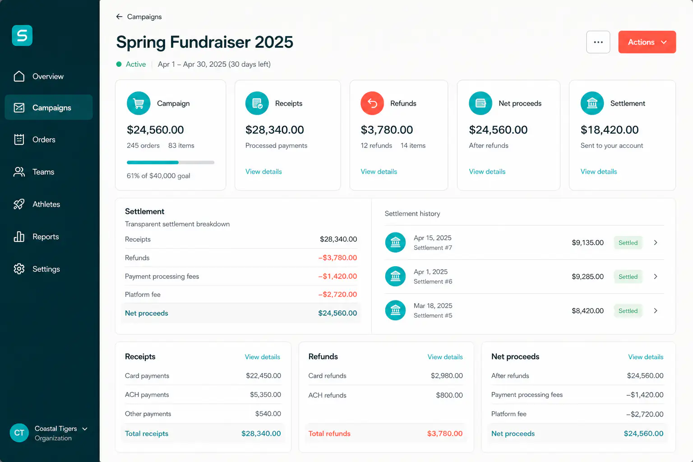
Task: Click the Refunds red arrow icon
Action: (372, 103)
